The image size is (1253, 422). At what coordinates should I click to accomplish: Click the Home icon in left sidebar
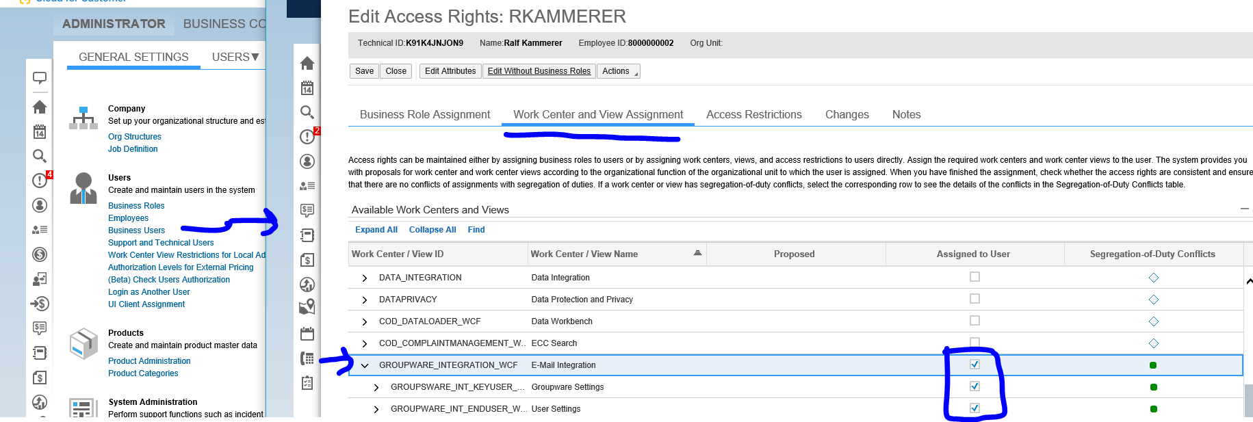point(40,107)
